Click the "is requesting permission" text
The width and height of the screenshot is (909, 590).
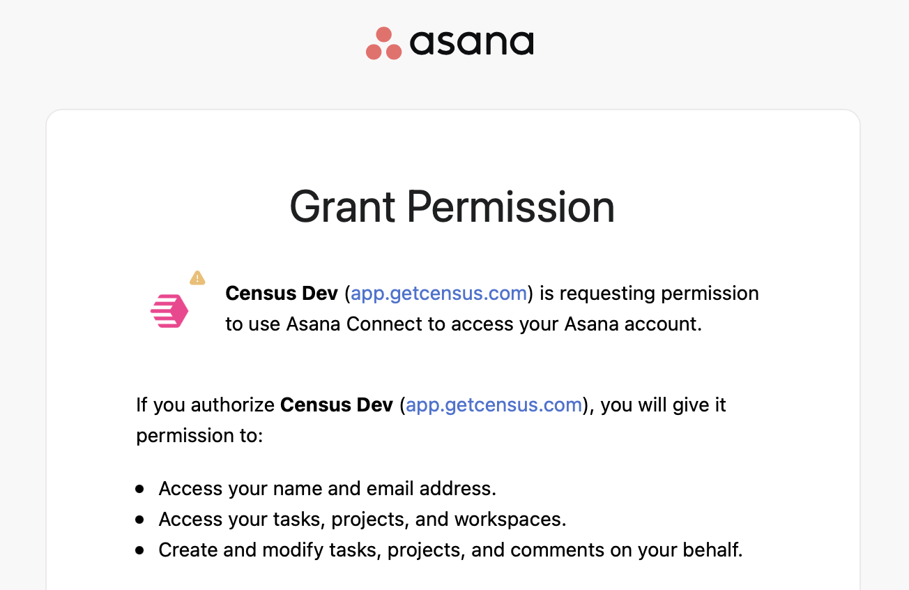[649, 294]
